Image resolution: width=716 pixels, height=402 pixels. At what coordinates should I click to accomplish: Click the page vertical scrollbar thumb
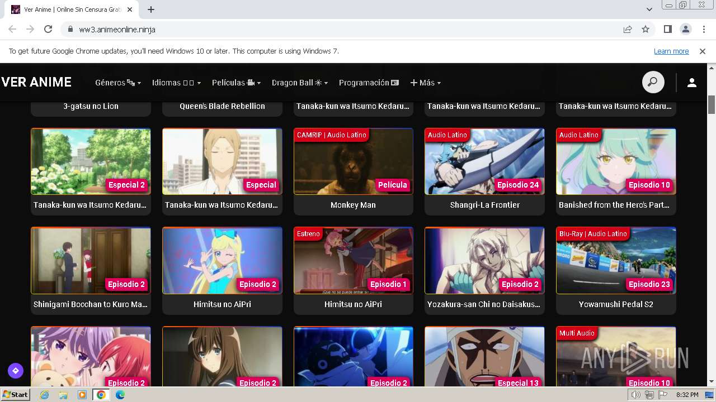(x=712, y=104)
